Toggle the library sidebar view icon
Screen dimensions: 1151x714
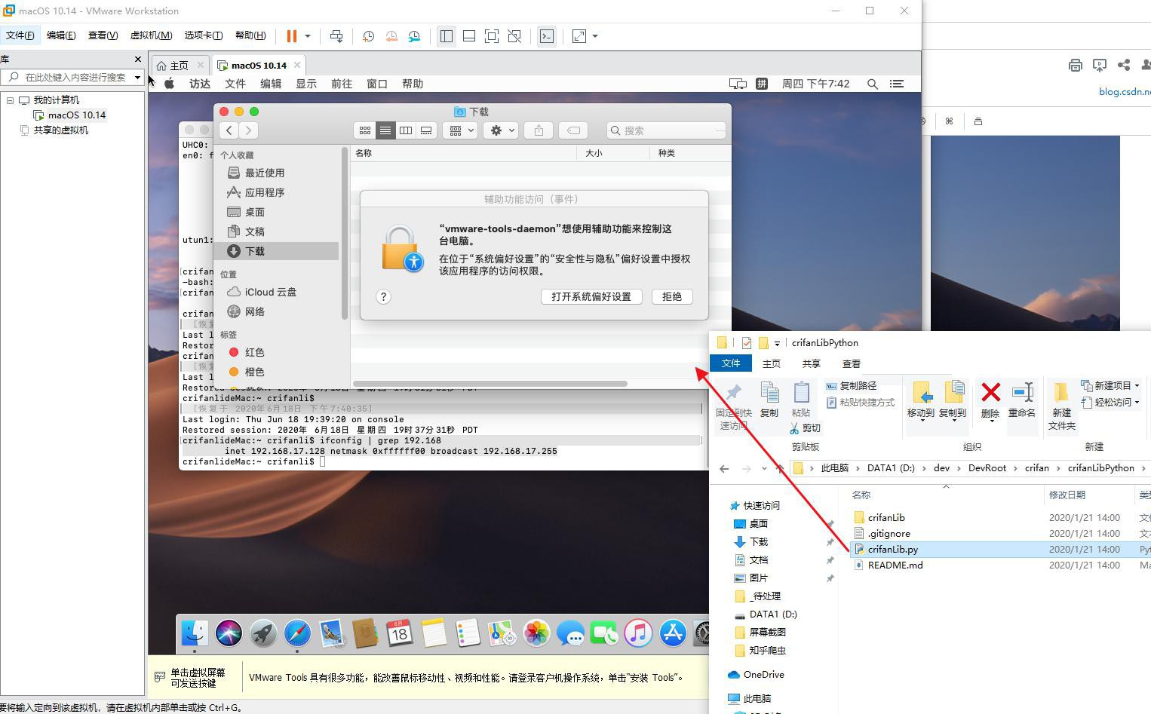point(447,35)
